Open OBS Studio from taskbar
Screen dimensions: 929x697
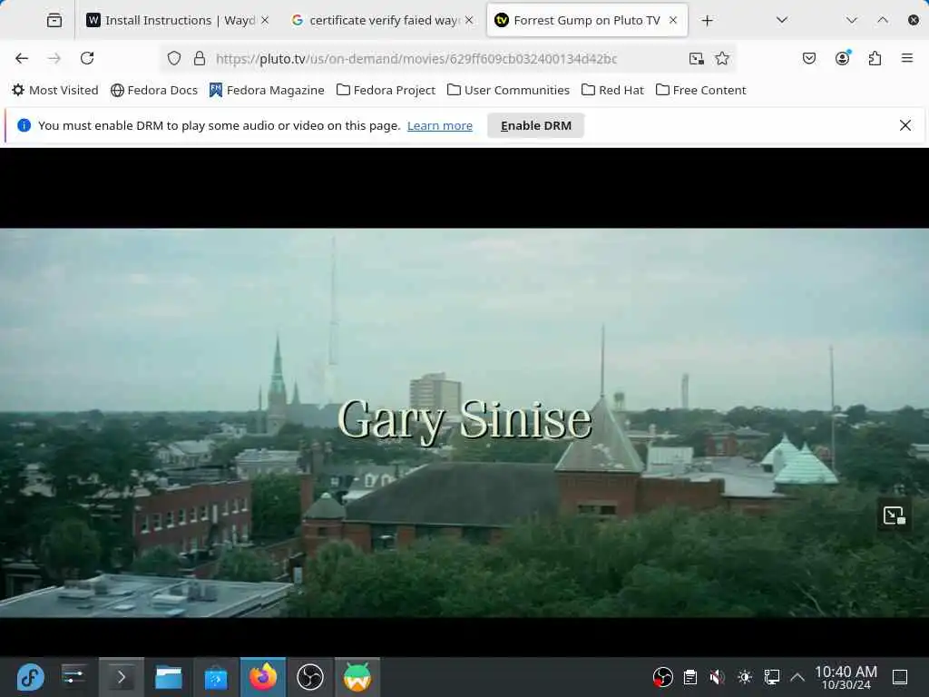(310, 677)
